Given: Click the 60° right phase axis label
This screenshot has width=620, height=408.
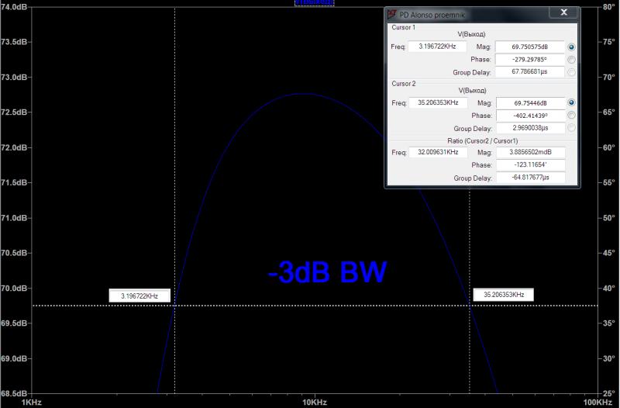Looking at the screenshot, I should 609,147.
